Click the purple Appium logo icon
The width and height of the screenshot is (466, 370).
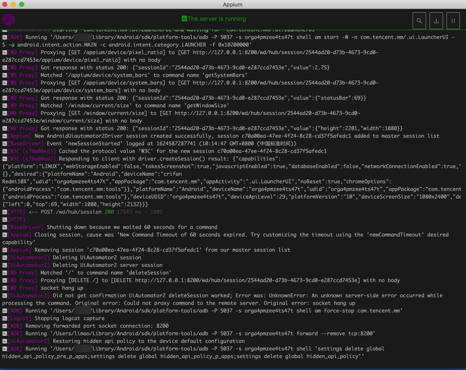8,19
